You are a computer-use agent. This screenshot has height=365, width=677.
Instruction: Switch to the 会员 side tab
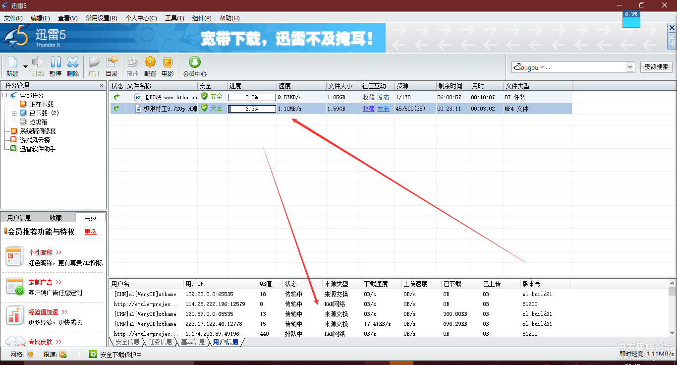tap(90, 217)
